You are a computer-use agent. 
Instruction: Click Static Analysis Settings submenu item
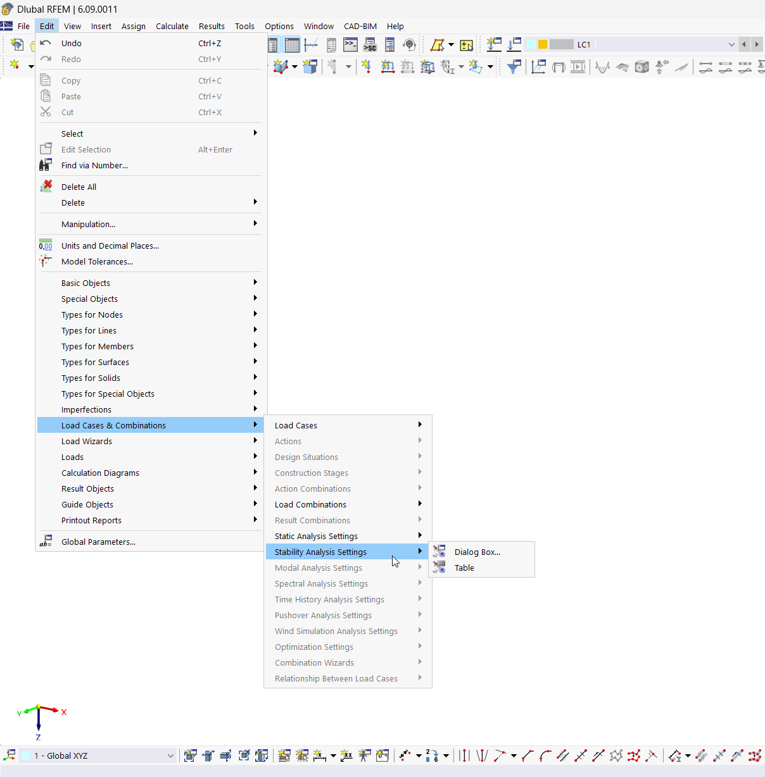click(x=348, y=536)
